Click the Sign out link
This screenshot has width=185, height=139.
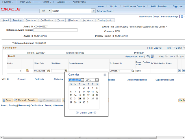coord(178,6)
